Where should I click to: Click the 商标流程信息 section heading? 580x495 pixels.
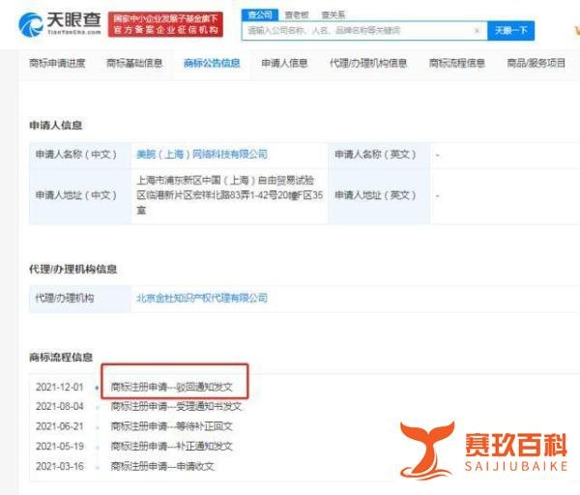[x=61, y=357]
